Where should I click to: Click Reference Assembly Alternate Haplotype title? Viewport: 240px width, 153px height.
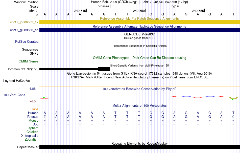pos(139,26)
